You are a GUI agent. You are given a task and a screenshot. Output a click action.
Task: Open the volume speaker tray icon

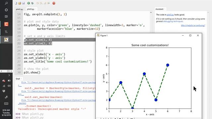(x=9, y=86)
